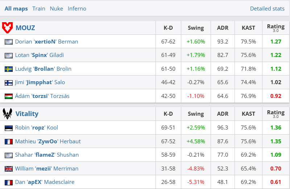This screenshot has width=290, height=189.
Task: Click the French flag next to apEX
Action: point(9,182)
